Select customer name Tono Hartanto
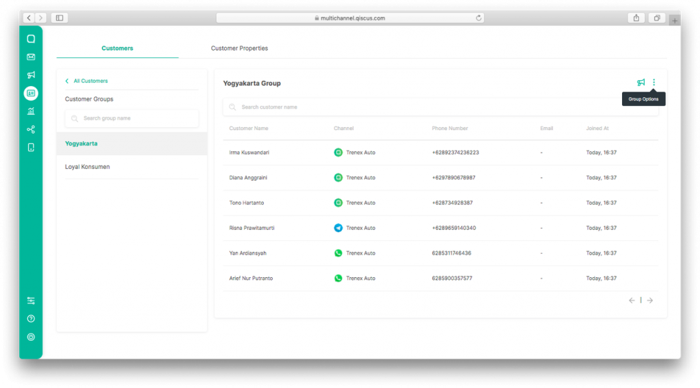The width and height of the screenshot is (700, 388). coord(246,203)
